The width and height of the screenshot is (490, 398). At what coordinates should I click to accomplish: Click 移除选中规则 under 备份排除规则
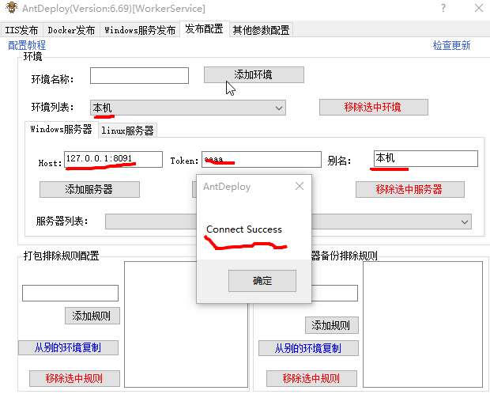point(311,378)
